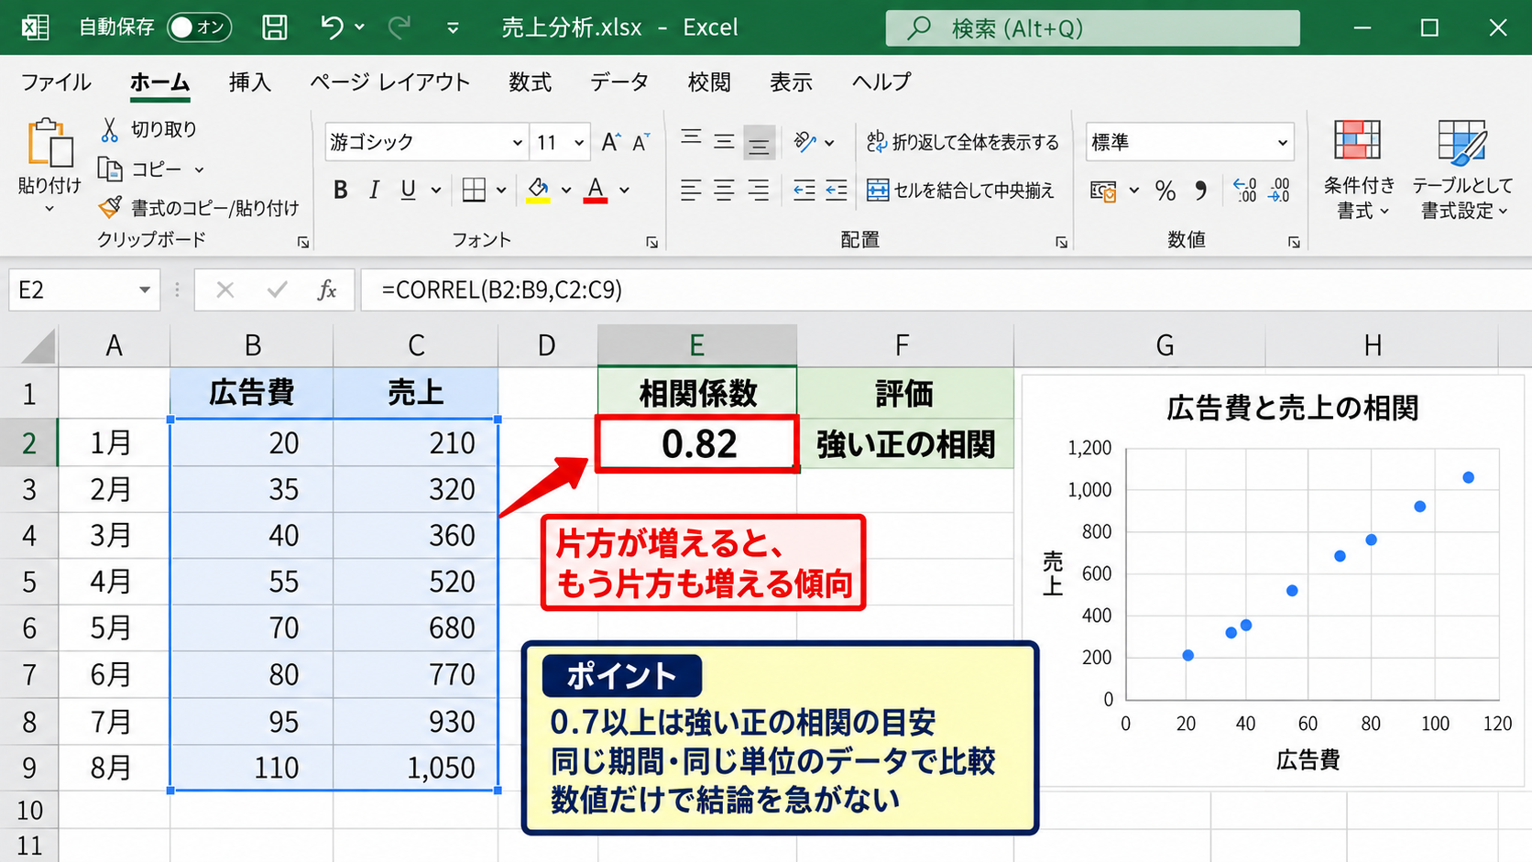Decrease decimal places

[x=1279, y=191]
